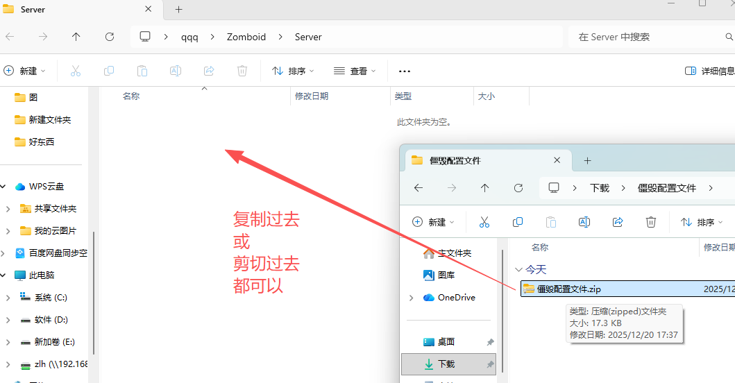735x383 pixels.
Task: Select the 僵毁配置文件.zip file
Action: click(568, 289)
